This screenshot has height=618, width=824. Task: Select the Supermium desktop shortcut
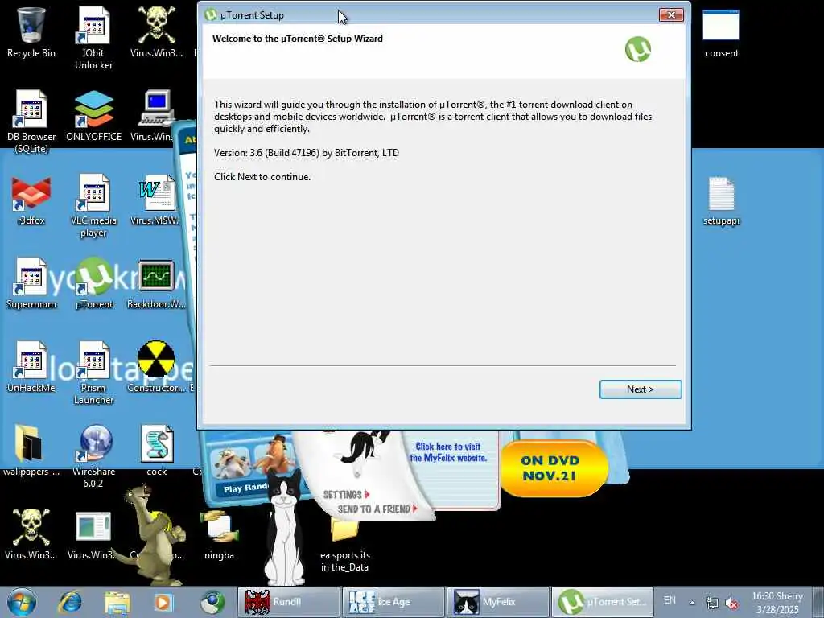[x=31, y=284]
